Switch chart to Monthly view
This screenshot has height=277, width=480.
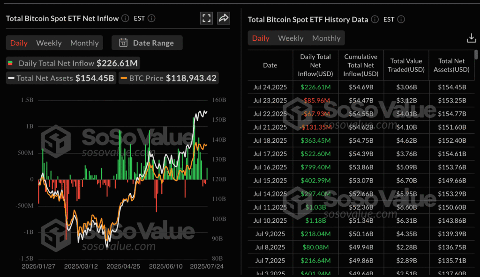coord(84,43)
